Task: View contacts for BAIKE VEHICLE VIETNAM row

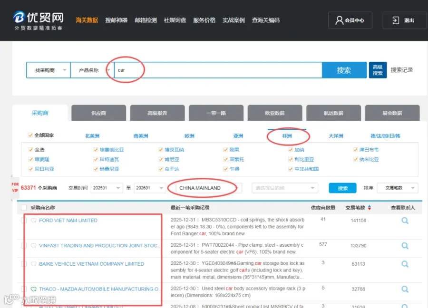Action: [x=405, y=264]
